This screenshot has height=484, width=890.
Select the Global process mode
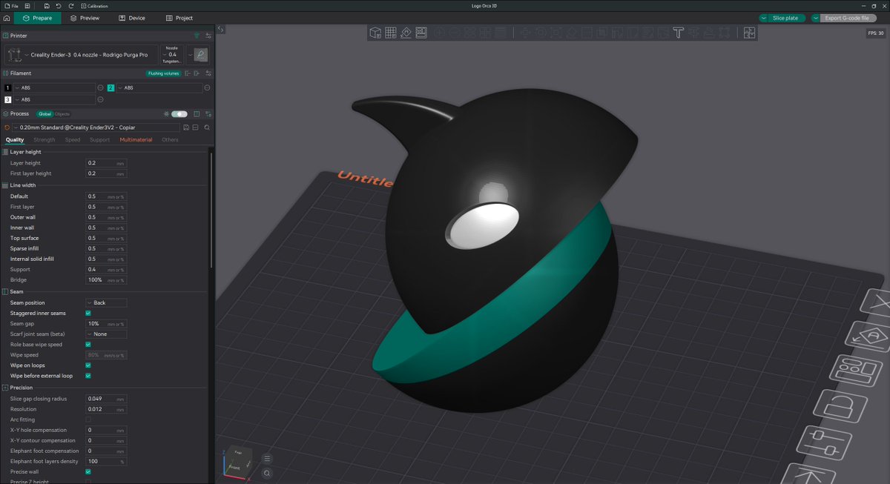(44, 114)
